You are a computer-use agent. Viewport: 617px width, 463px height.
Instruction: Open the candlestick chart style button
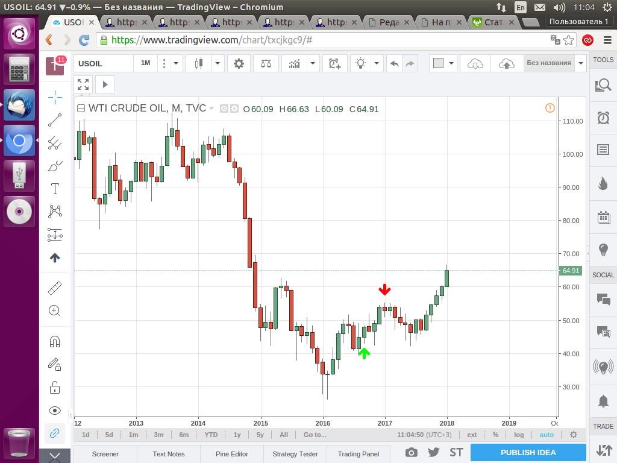coord(199,63)
